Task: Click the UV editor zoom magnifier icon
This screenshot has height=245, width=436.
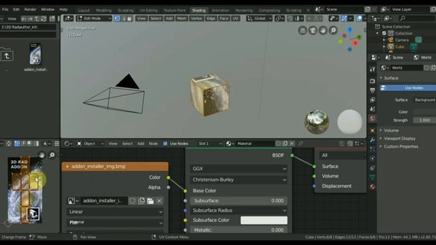Action: tap(52, 155)
